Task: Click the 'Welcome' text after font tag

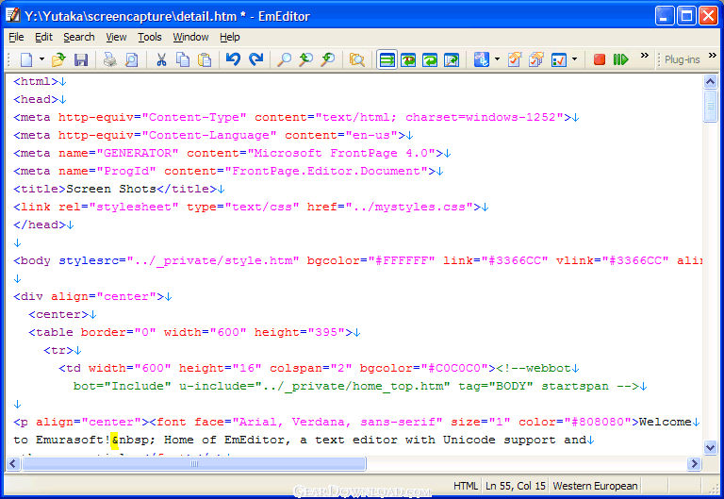Action: pyautogui.click(x=666, y=422)
